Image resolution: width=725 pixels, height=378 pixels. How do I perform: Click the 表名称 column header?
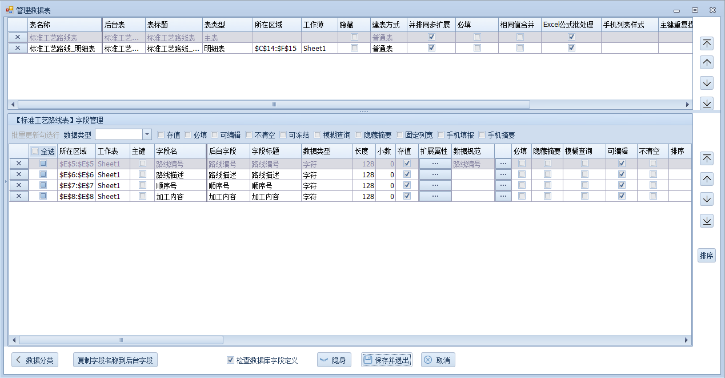(x=64, y=25)
